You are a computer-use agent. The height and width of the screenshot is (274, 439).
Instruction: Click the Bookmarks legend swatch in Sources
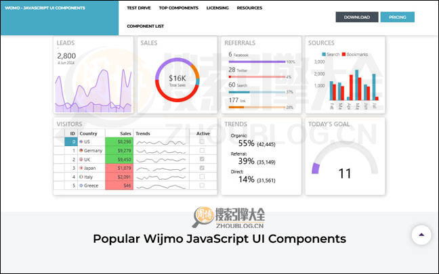tap(343, 54)
